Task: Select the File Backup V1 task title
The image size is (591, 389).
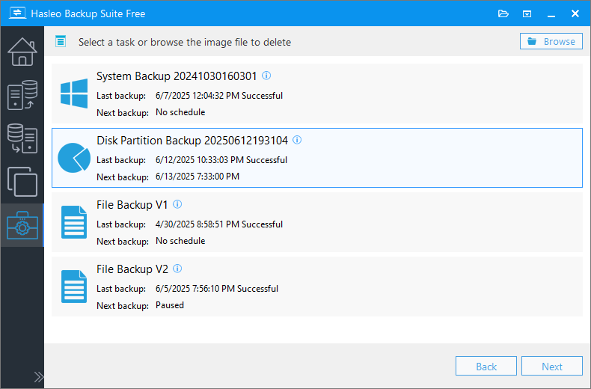Action: click(132, 205)
